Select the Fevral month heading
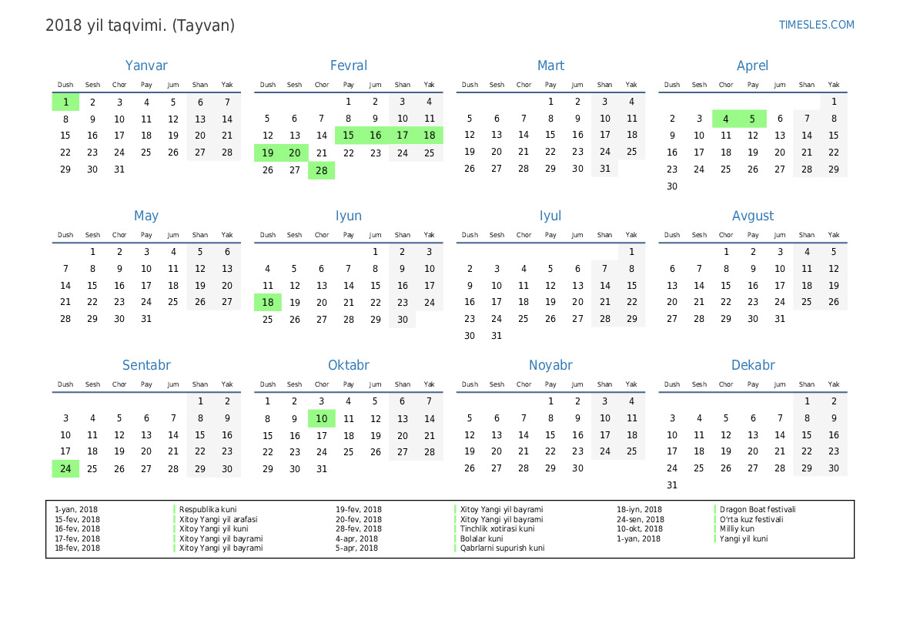Screen dimensions: 900x637 tap(349, 65)
